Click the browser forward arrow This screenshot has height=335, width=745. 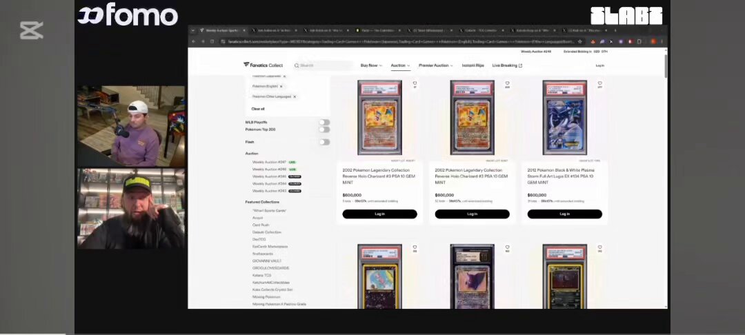pos(203,41)
